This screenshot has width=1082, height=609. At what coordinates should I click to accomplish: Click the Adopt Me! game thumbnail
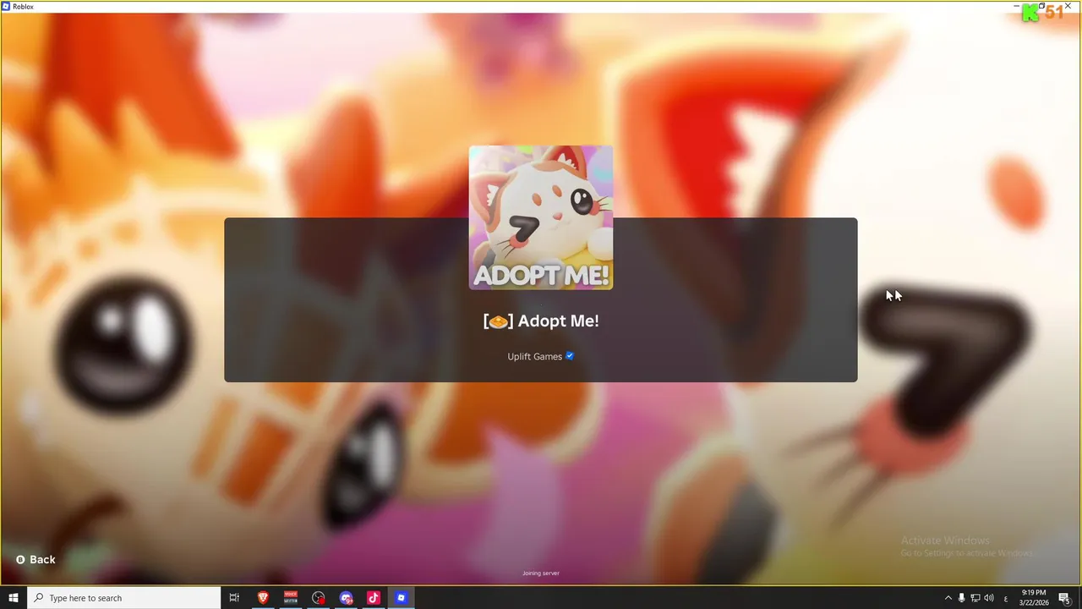541,217
